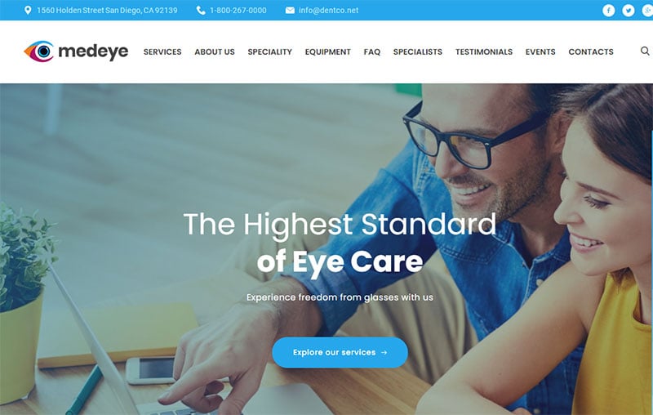Image resolution: width=653 pixels, height=415 pixels.
Task: Click the Facebook icon in top bar
Action: (x=608, y=11)
